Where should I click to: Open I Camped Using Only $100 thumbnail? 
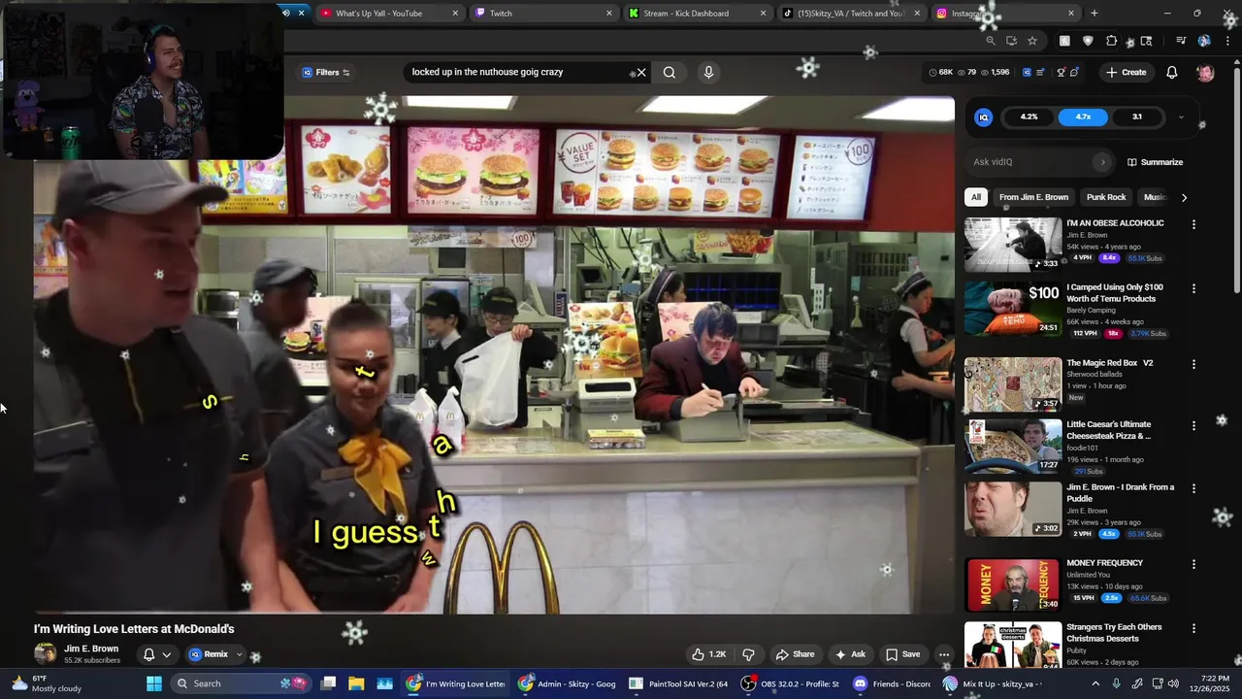pyautogui.click(x=1013, y=309)
